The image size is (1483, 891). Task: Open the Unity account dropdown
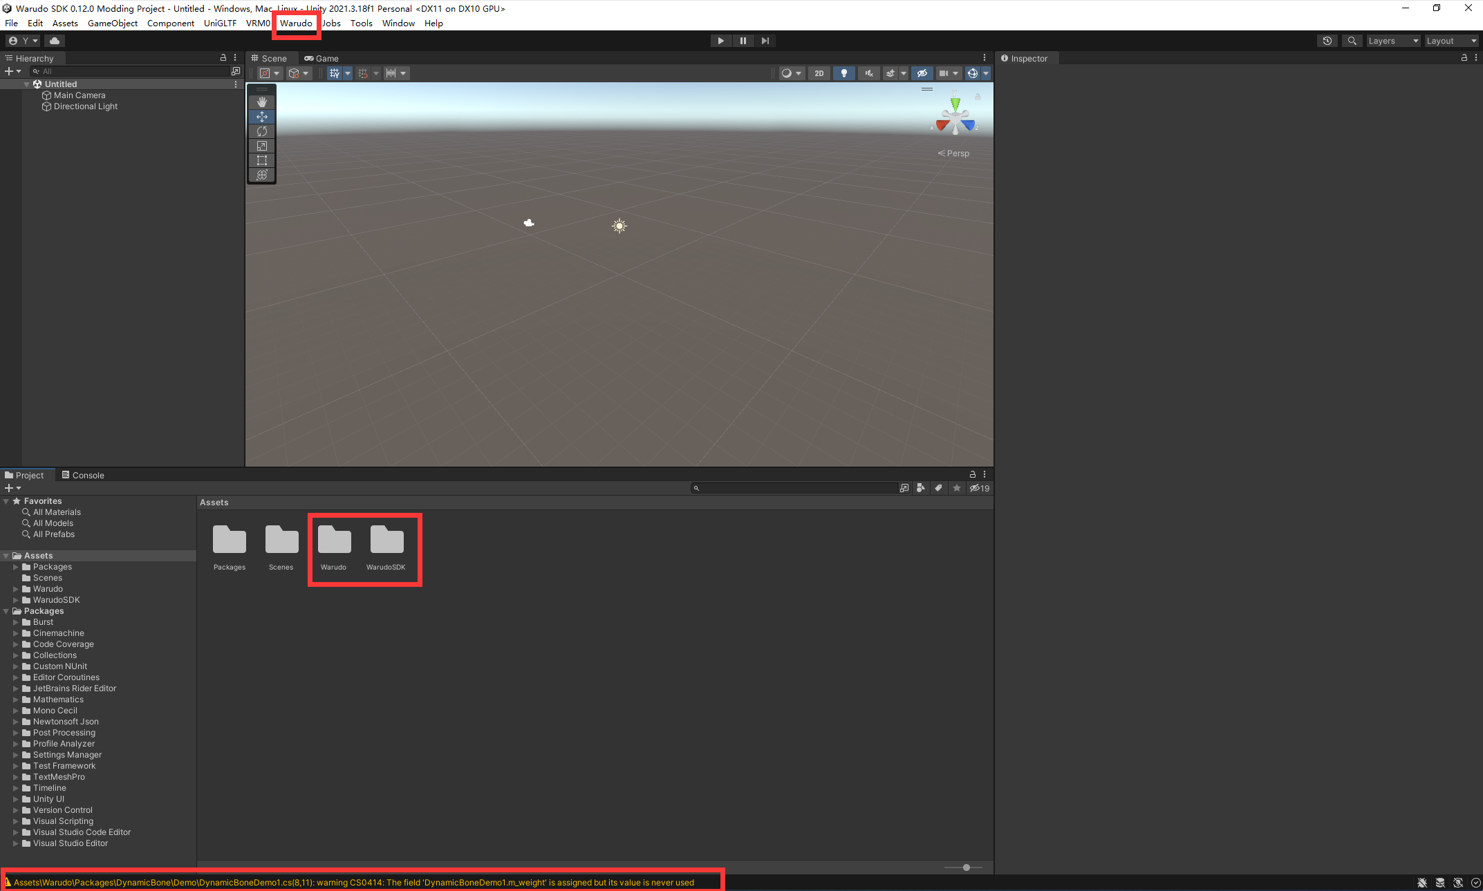24,41
